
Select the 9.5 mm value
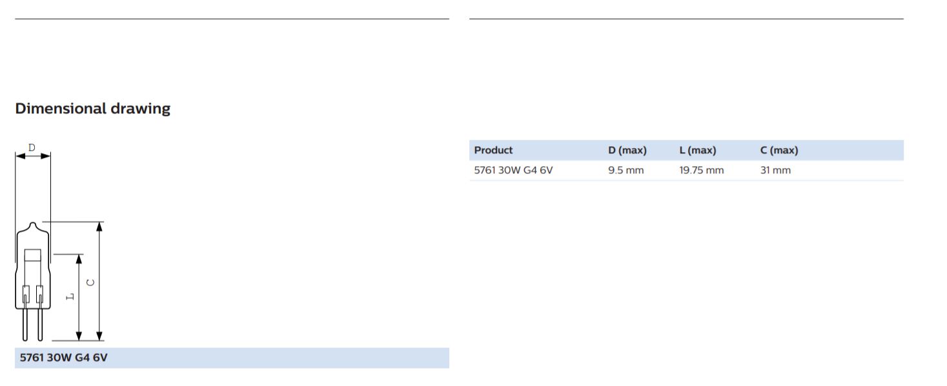click(626, 171)
